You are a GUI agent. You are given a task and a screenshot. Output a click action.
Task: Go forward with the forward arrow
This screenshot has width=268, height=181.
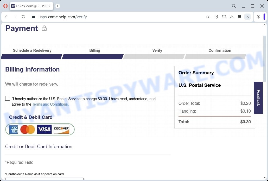coord(15,17)
